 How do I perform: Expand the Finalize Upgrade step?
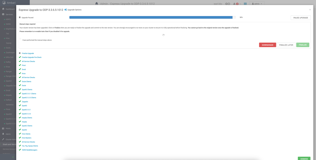[28, 53]
